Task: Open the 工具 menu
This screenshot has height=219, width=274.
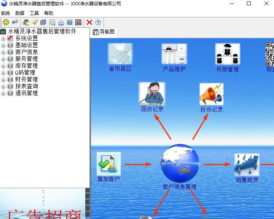Action: click(x=34, y=13)
